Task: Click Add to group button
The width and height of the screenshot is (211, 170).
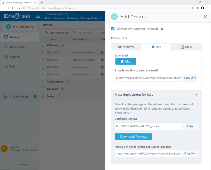Action: [x=82, y=33]
